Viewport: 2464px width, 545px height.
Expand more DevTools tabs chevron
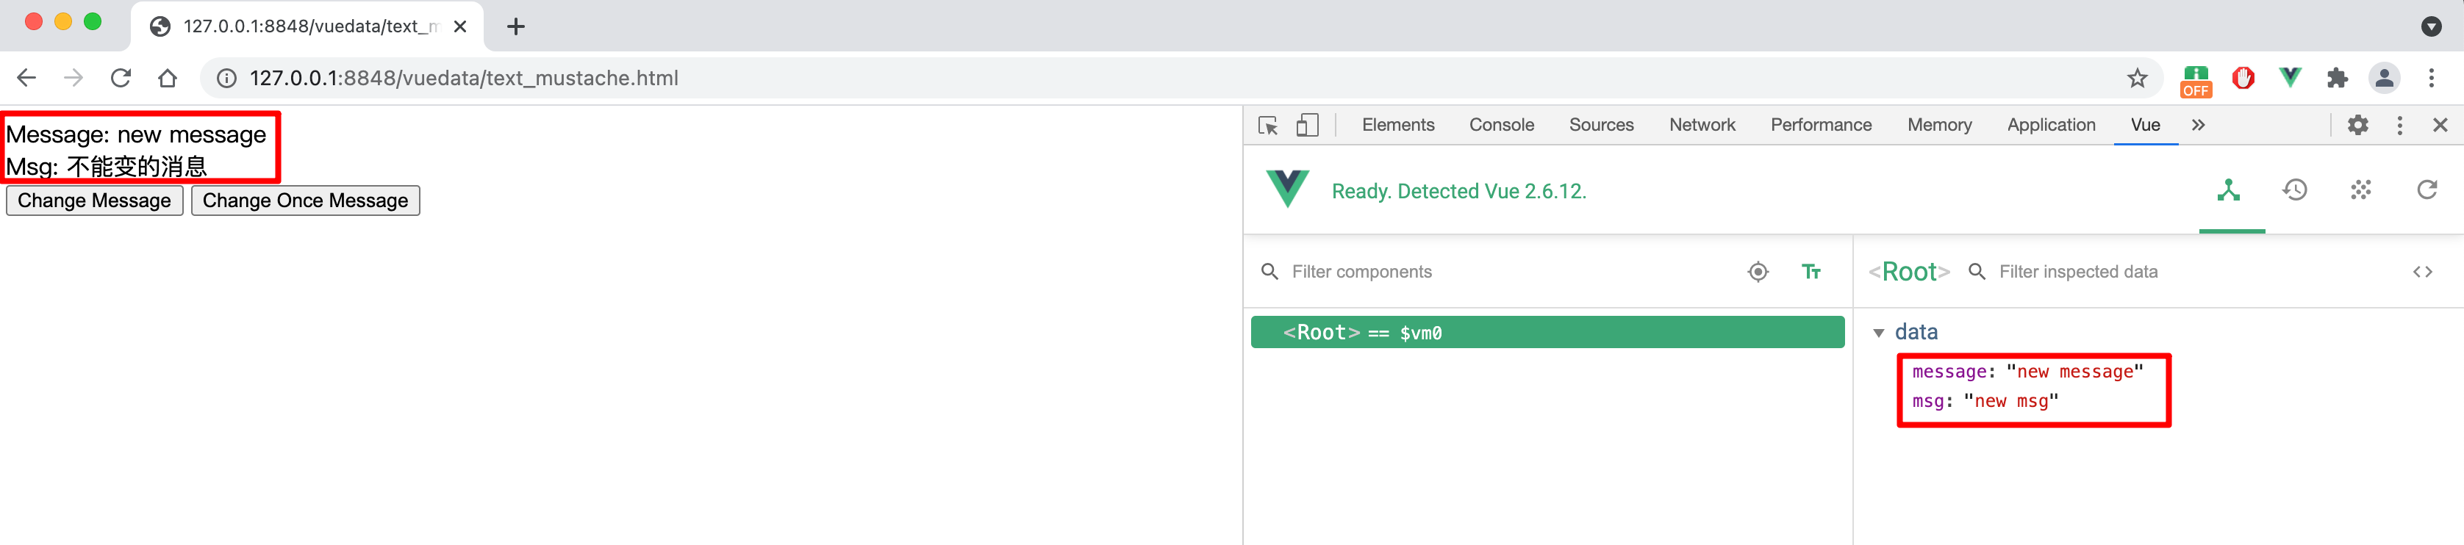pos(2198,126)
